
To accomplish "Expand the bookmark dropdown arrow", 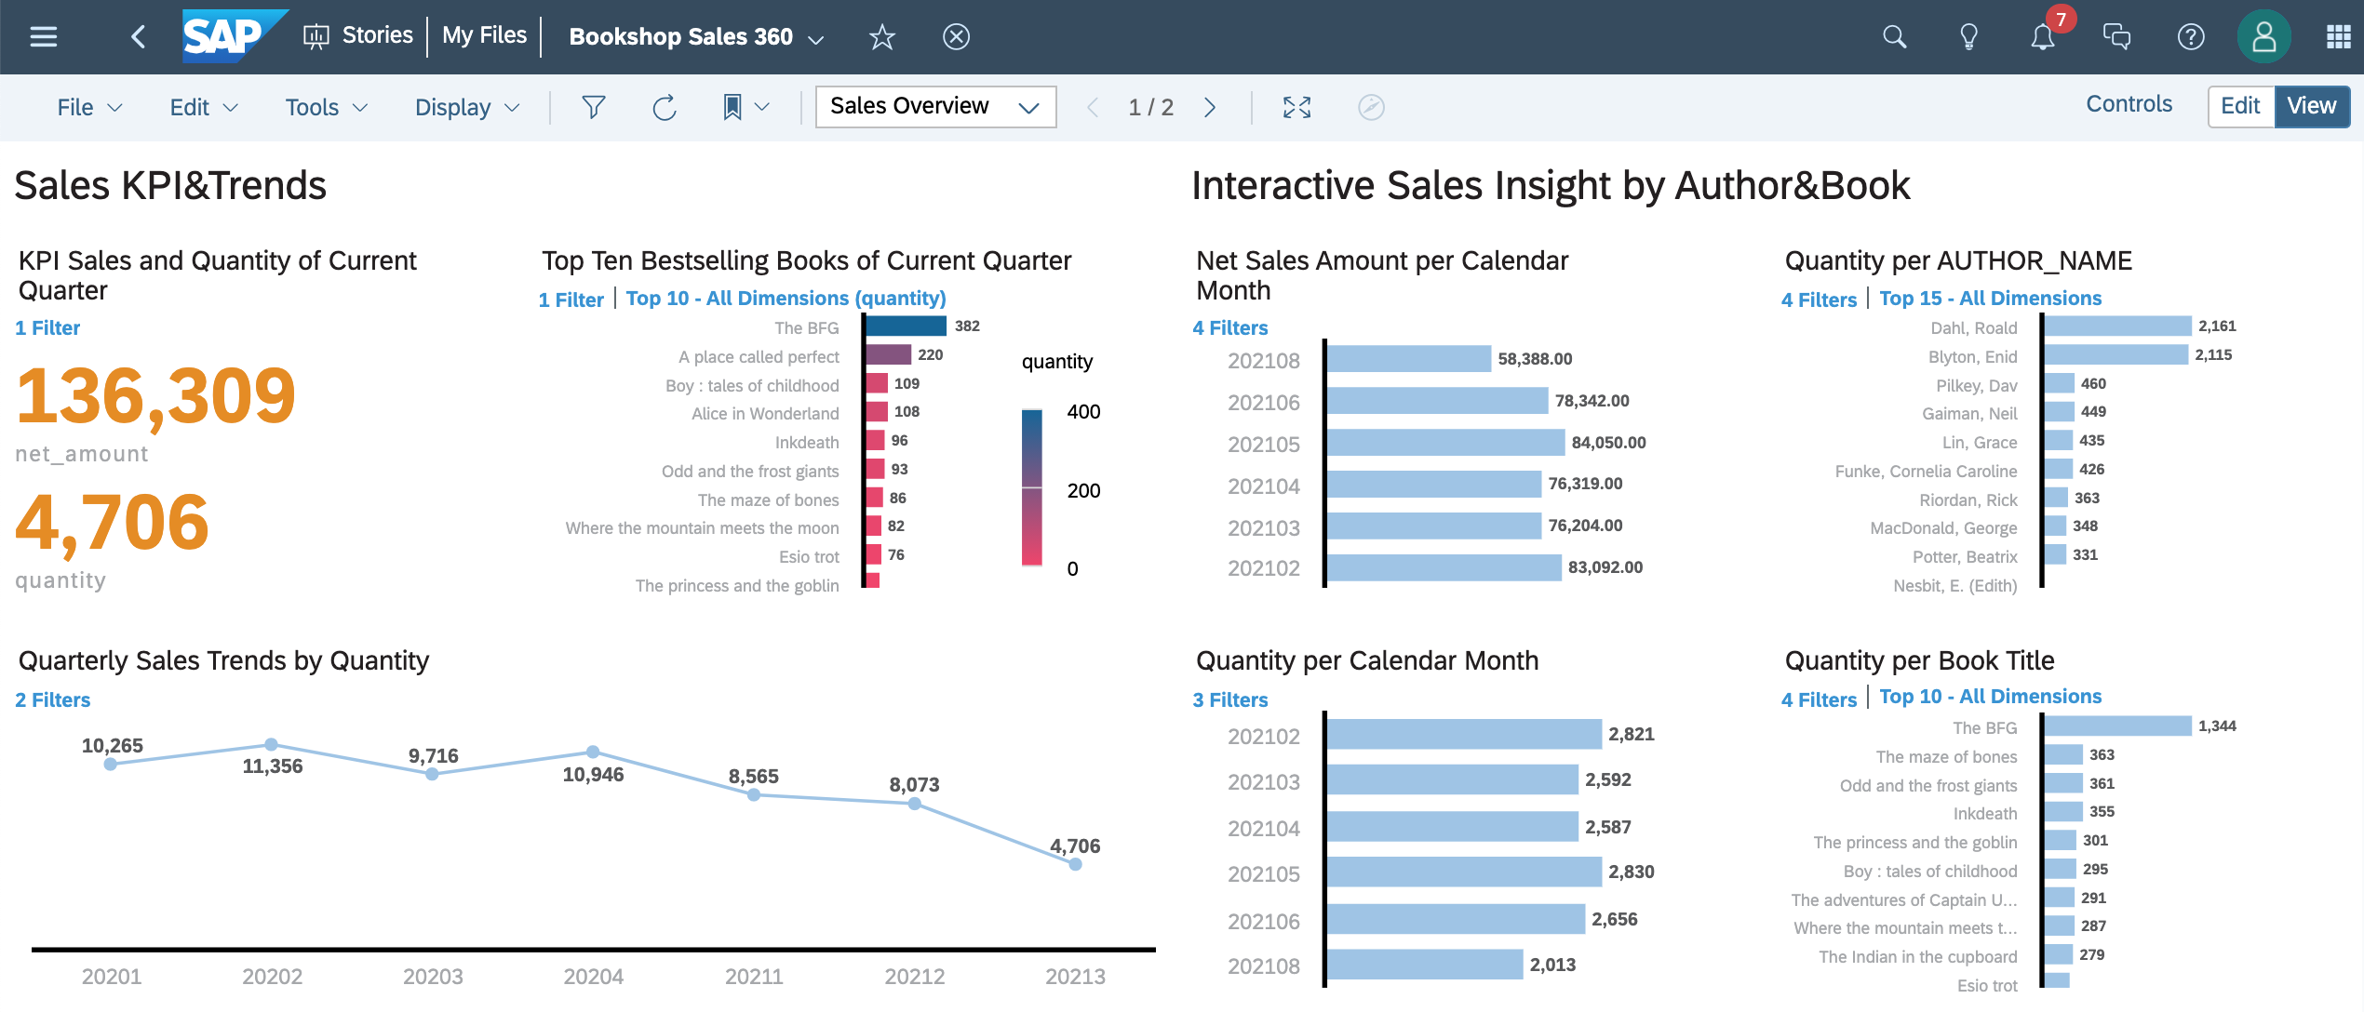I will (x=762, y=107).
